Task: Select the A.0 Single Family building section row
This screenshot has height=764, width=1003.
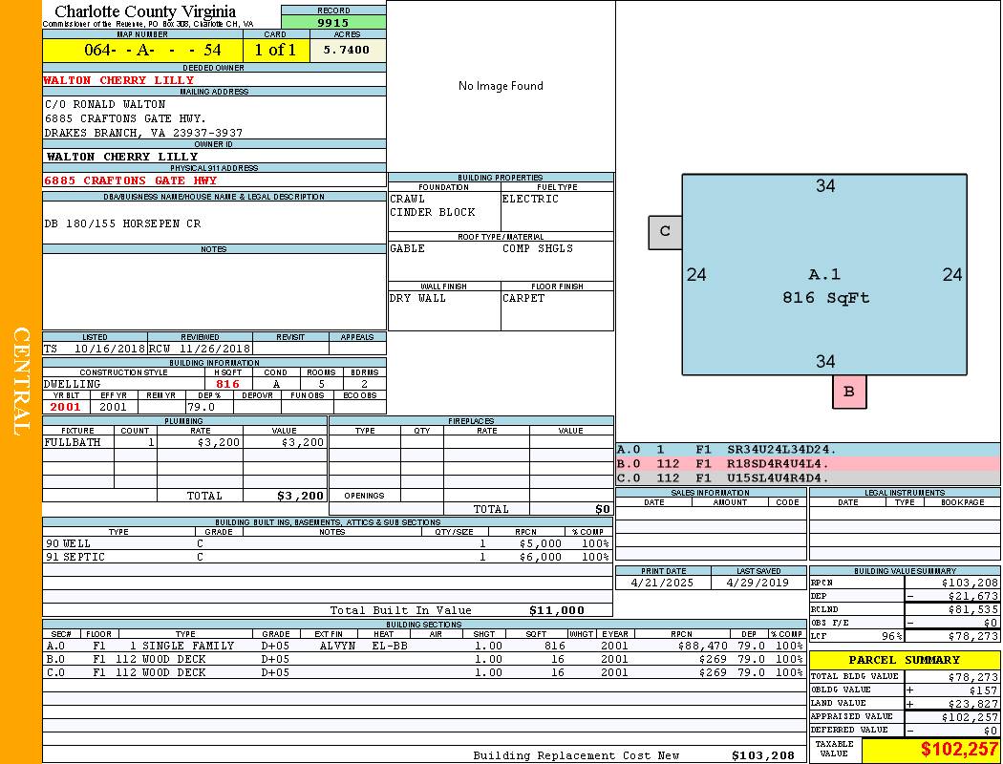Action: tap(423, 646)
